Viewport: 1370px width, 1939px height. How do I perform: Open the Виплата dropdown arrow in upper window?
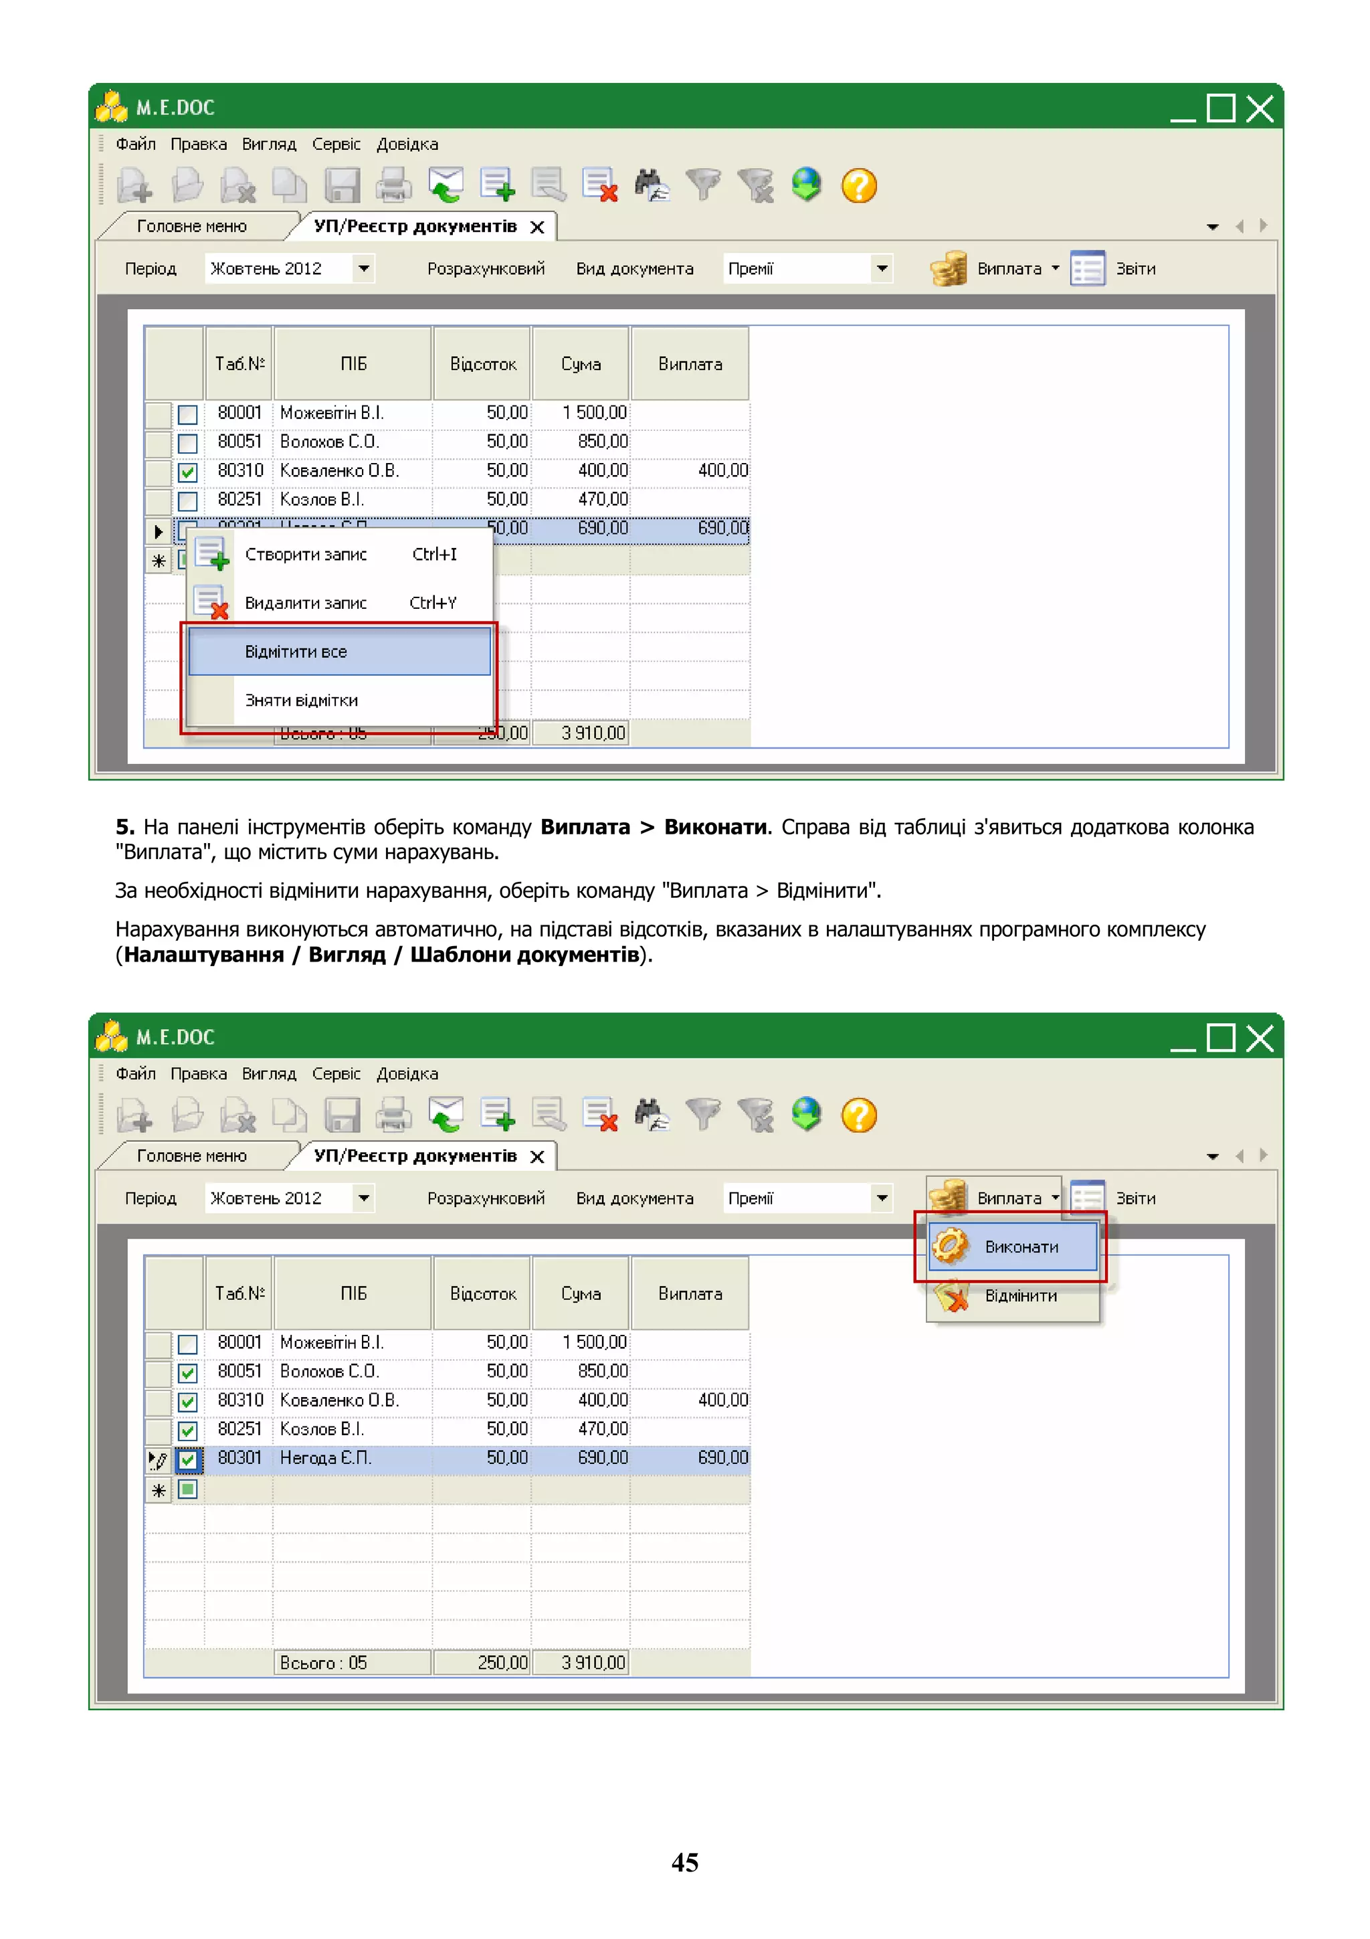pyautogui.click(x=1055, y=268)
